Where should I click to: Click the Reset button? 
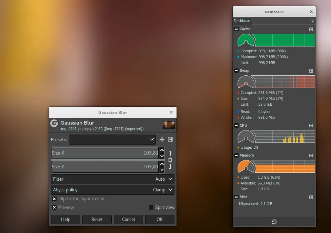97,219
